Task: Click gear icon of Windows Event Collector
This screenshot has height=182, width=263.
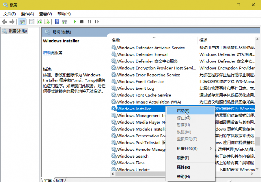Action: 114,81
